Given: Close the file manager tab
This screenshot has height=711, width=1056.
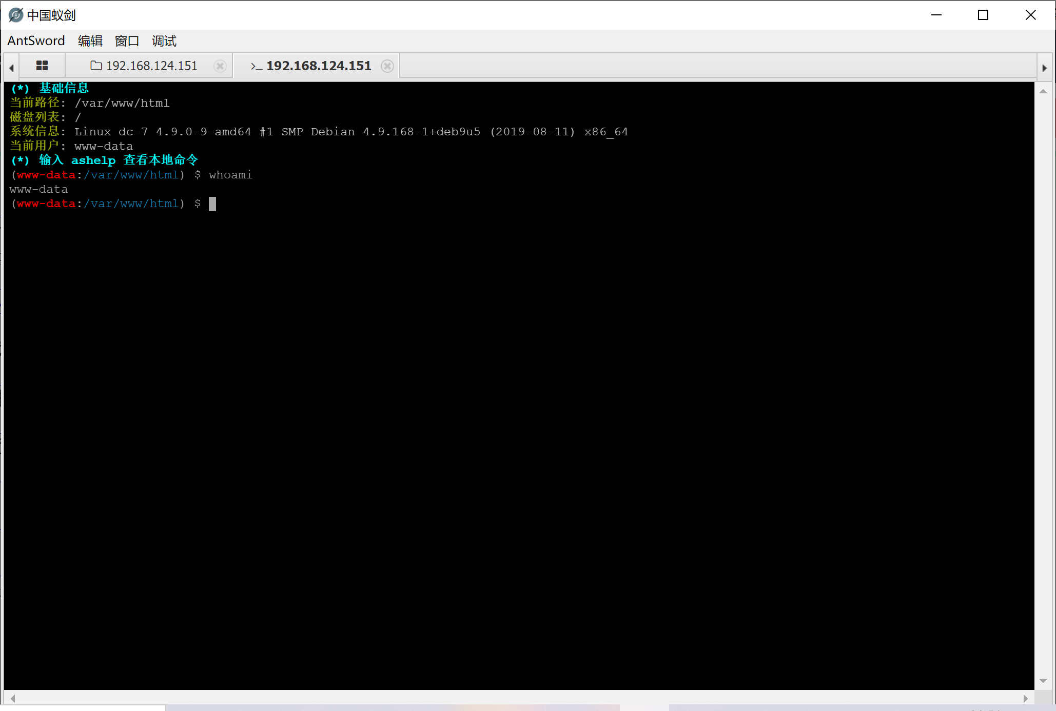Looking at the screenshot, I should pyautogui.click(x=220, y=66).
